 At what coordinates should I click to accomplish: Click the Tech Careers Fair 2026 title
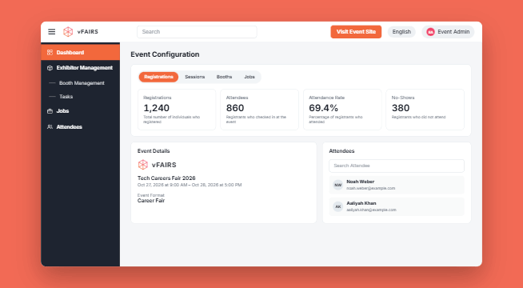click(166, 178)
